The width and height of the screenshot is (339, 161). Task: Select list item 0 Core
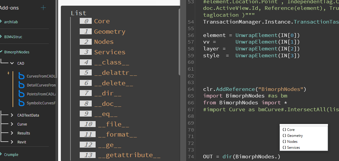pyautogui.click(x=102, y=21)
